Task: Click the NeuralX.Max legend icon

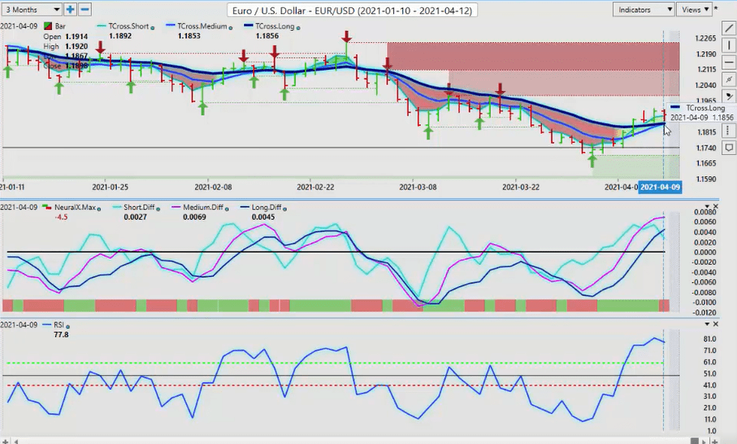Action: point(47,207)
